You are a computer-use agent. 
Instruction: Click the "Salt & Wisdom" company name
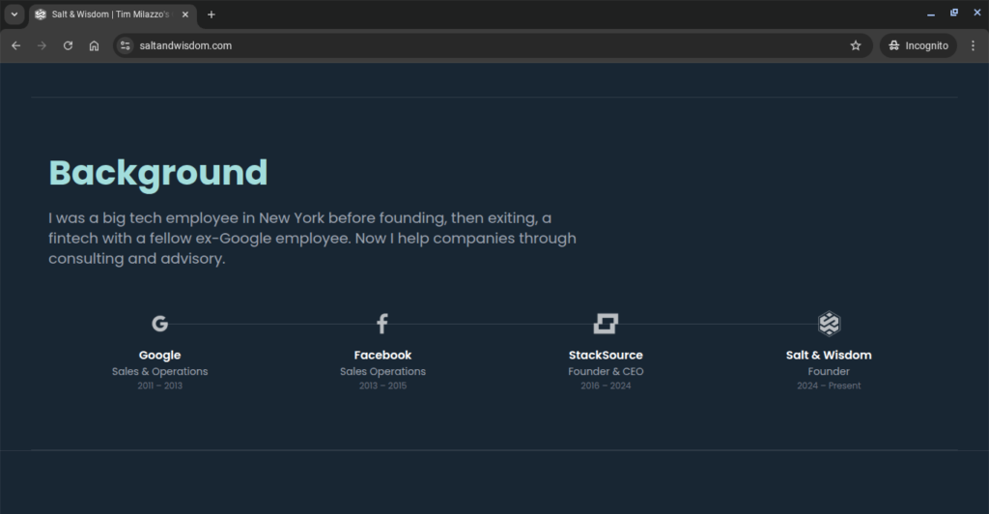tap(829, 356)
